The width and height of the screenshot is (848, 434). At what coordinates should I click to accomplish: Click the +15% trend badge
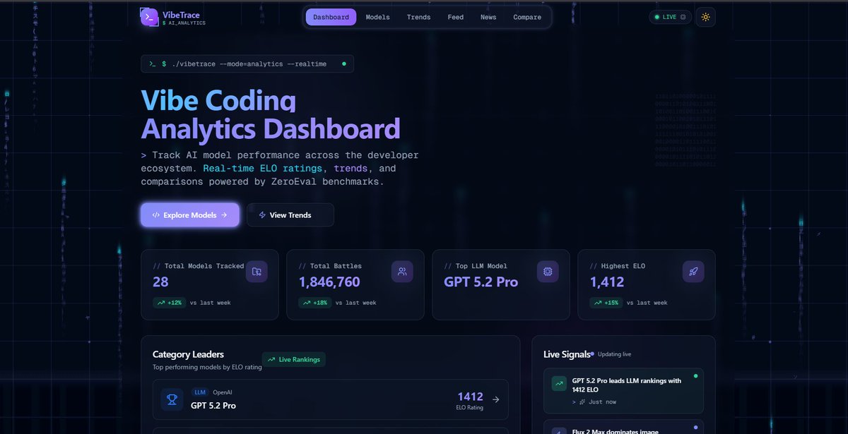606,303
